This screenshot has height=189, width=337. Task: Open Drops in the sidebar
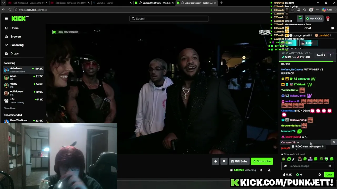[14, 53]
